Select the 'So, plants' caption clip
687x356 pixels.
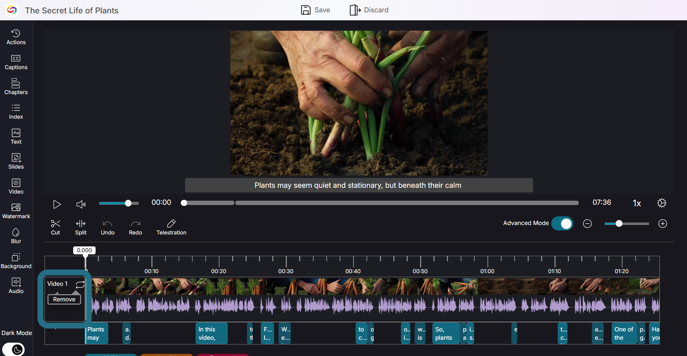[x=446, y=333]
